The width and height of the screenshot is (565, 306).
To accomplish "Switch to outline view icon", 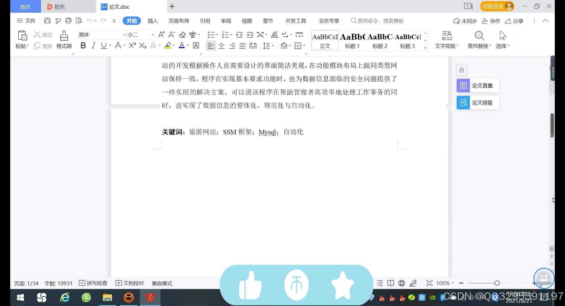I will click(380, 283).
